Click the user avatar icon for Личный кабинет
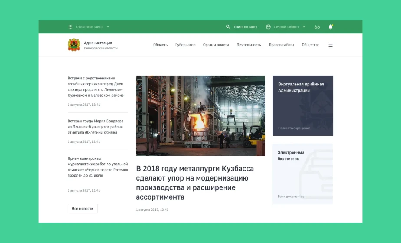This screenshot has height=243, width=401. (x=268, y=27)
